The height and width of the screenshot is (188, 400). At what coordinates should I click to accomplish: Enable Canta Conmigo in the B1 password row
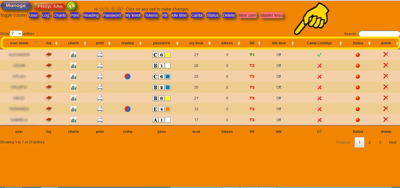[319, 66]
